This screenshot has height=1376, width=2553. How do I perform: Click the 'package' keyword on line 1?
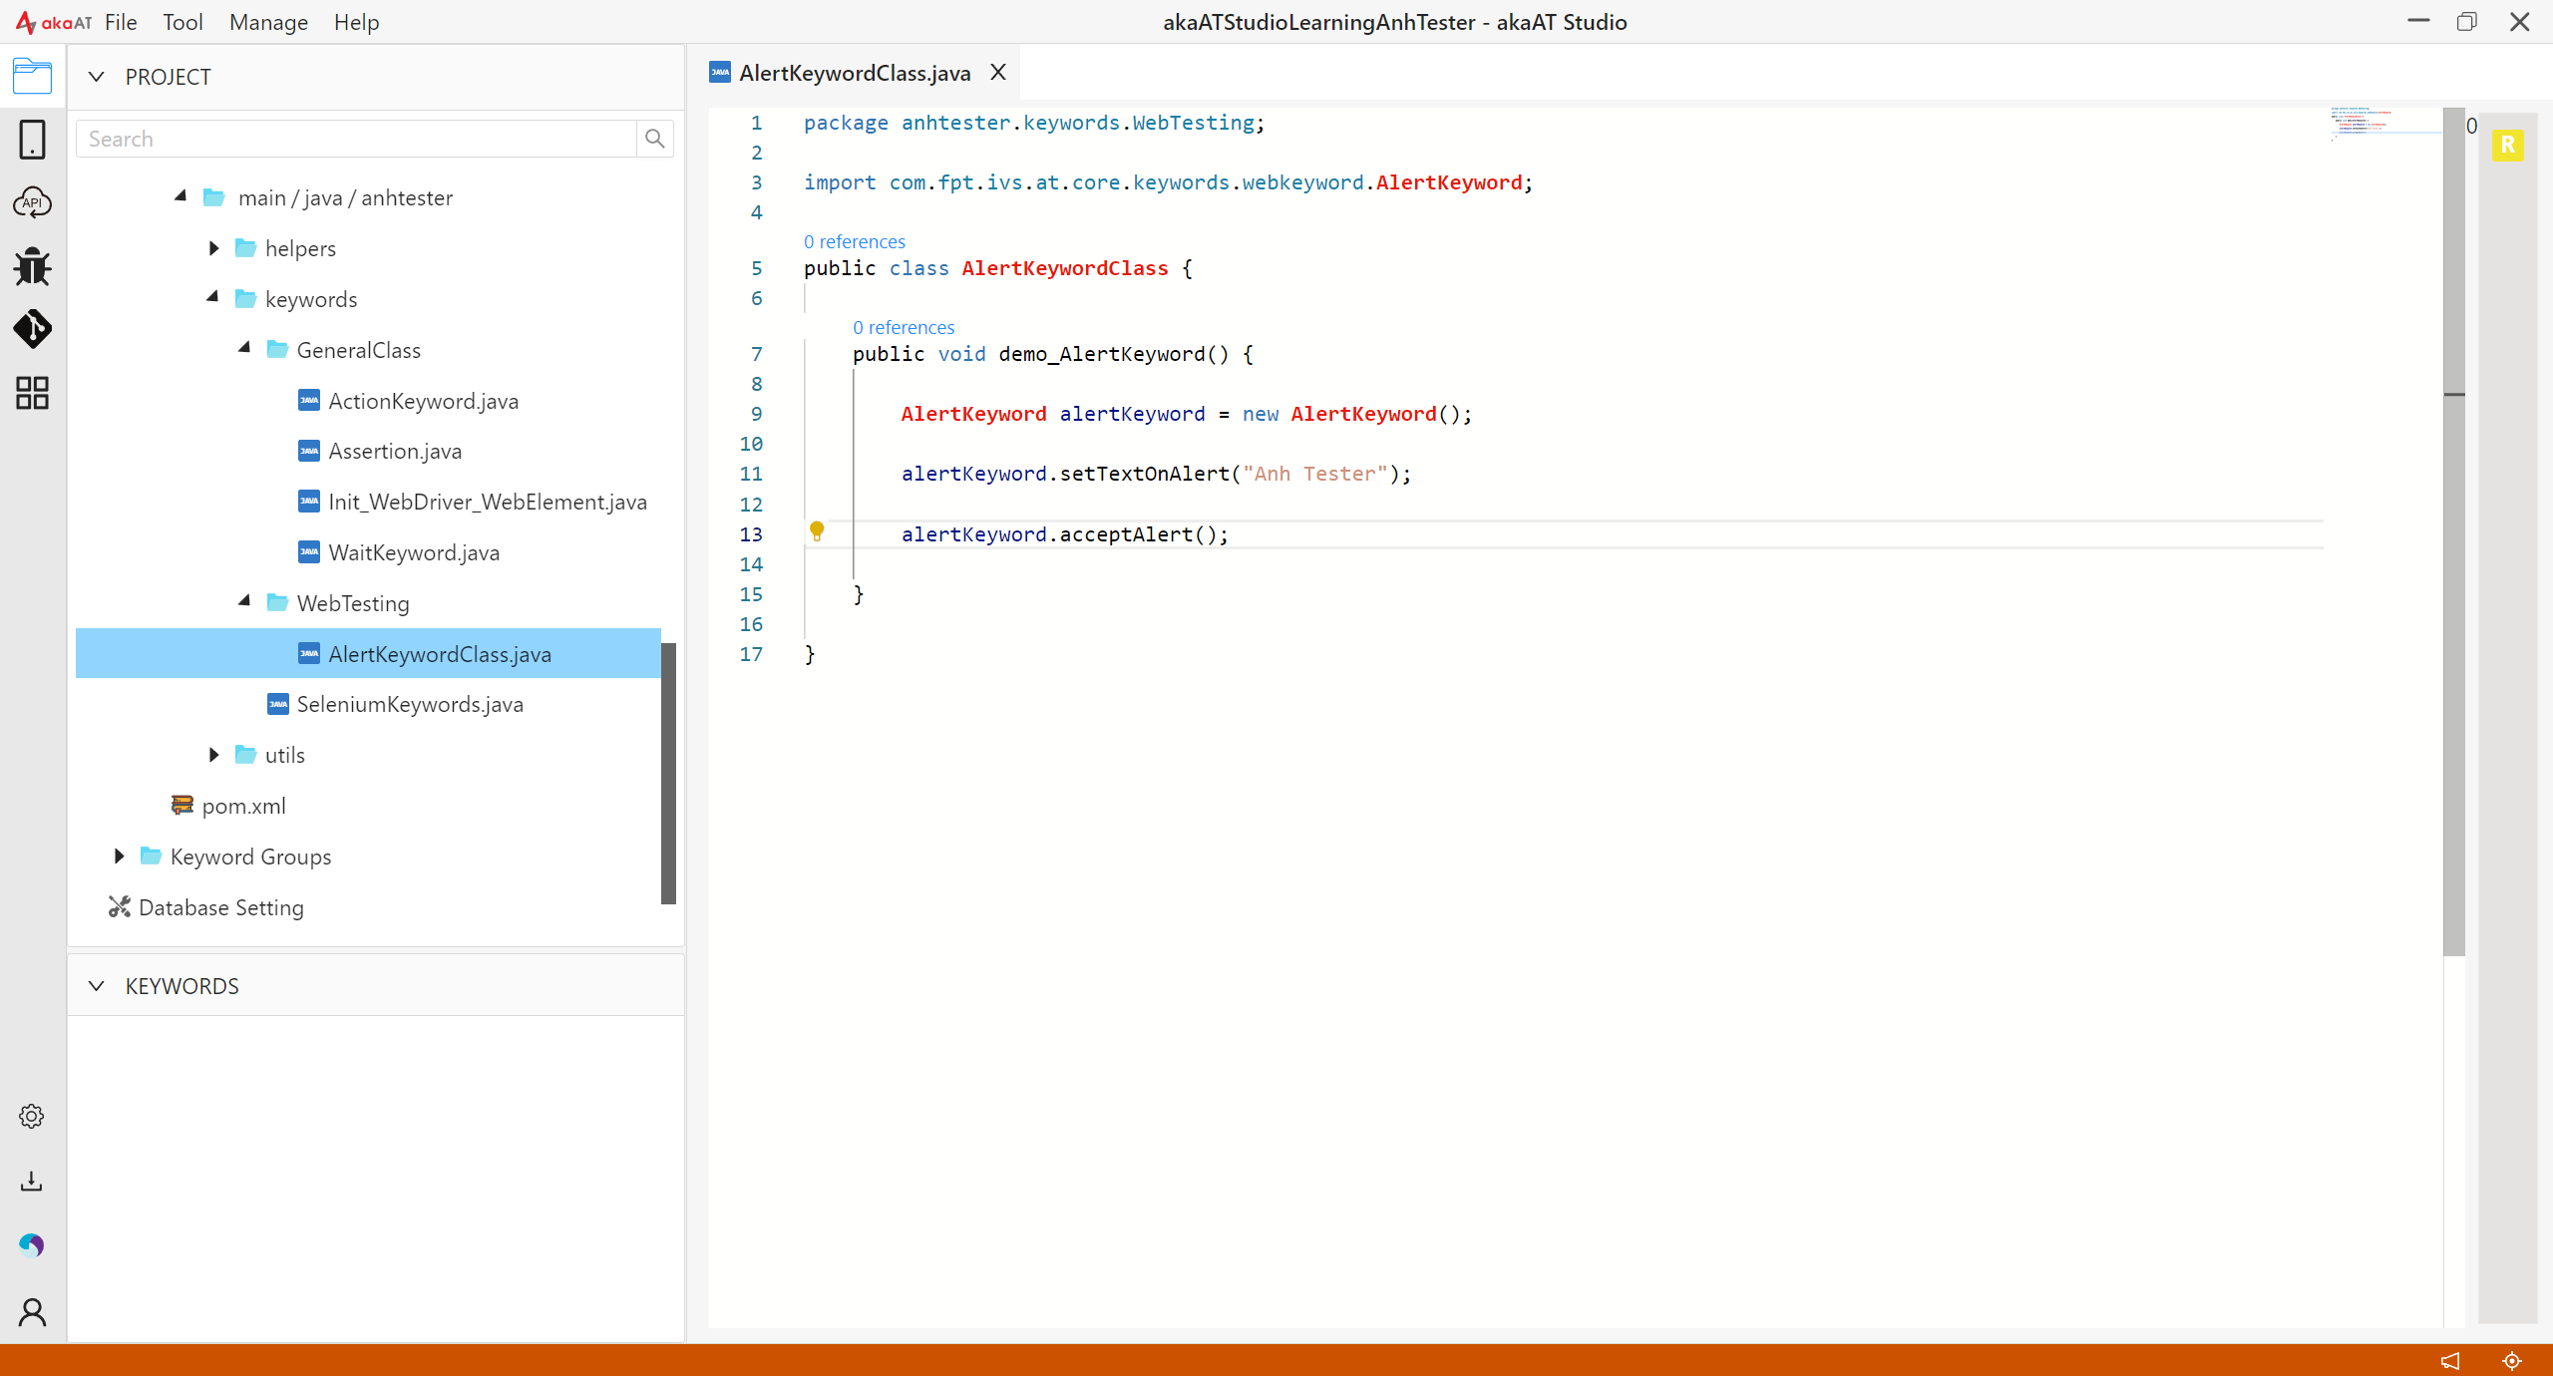(846, 124)
